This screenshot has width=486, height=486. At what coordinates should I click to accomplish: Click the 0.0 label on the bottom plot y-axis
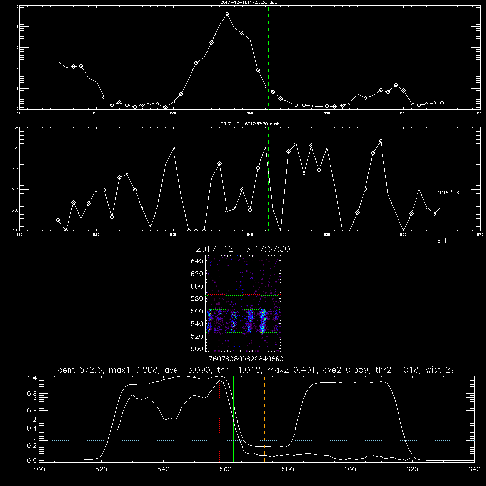[x=32, y=461]
